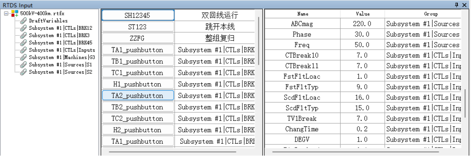Click the TB1_pushbutton button
The width and height of the screenshot is (471, 156).
(x=138, y=61)
